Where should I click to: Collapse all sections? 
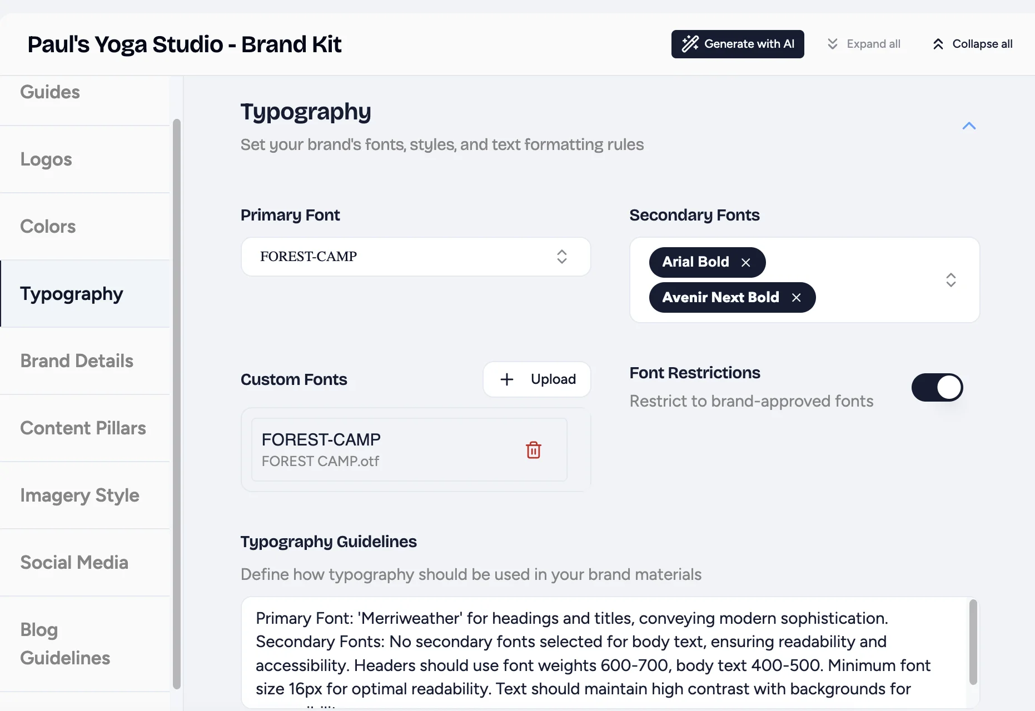(x=972, y=44)
